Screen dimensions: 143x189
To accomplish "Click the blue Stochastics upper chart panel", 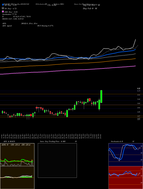I will click(x=126, y=155).
